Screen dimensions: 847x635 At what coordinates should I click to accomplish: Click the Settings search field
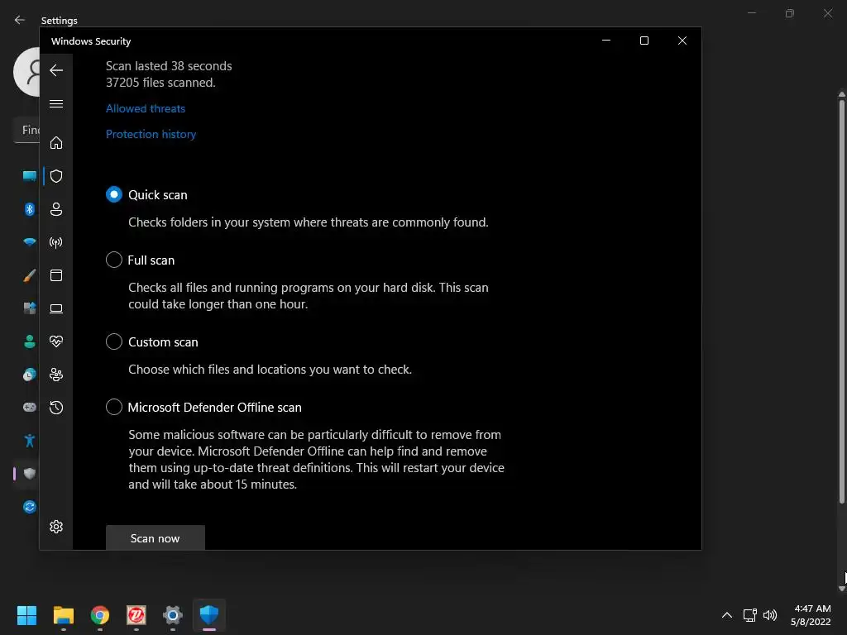point(26,130)
